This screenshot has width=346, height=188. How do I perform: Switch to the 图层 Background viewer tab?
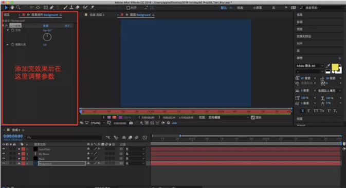pyautogui.click(x=140, y=15)
